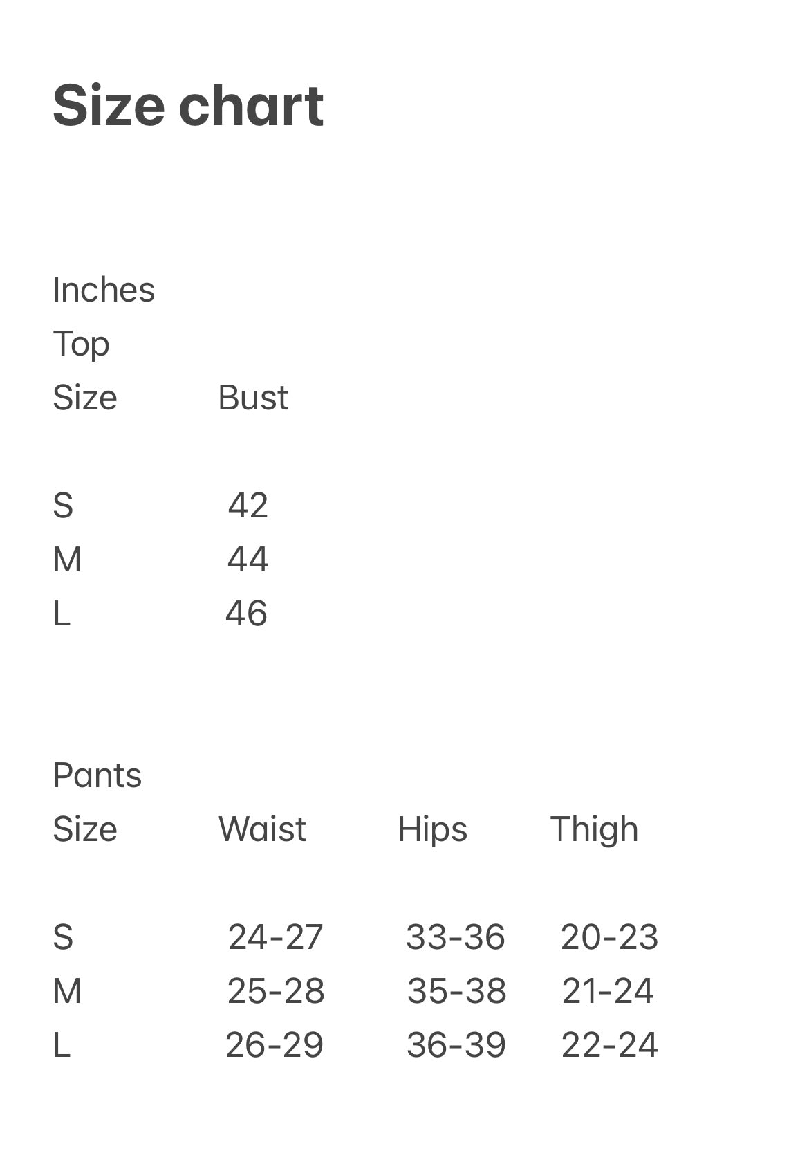Click thigh range 20-23

pyautogui.click(x=609, y=937)
